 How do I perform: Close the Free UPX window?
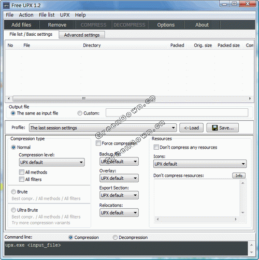tap(248, 4)
